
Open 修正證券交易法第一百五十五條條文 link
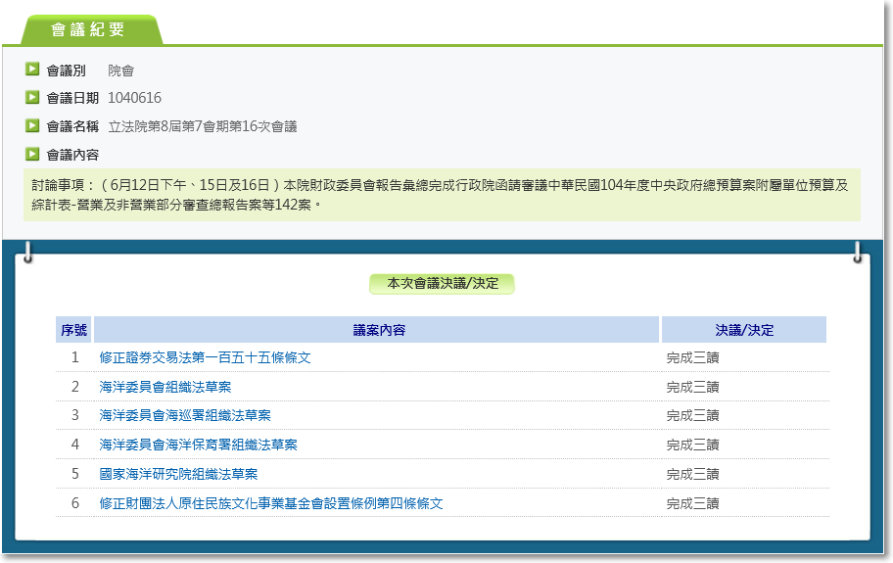[205, 358]
